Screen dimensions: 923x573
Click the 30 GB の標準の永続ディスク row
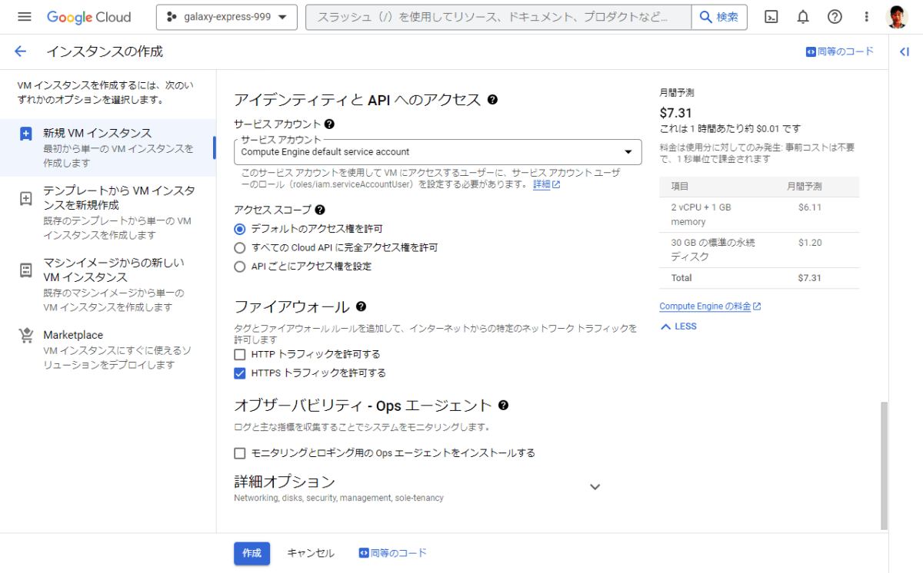[x=759, y=250]
